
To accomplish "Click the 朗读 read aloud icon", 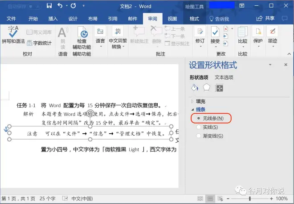I will pyautogui.click(x=63, y=38).
